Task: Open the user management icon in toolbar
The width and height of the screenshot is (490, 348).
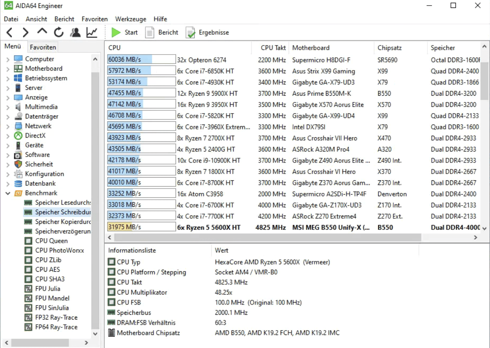Action: coord(75,32)
